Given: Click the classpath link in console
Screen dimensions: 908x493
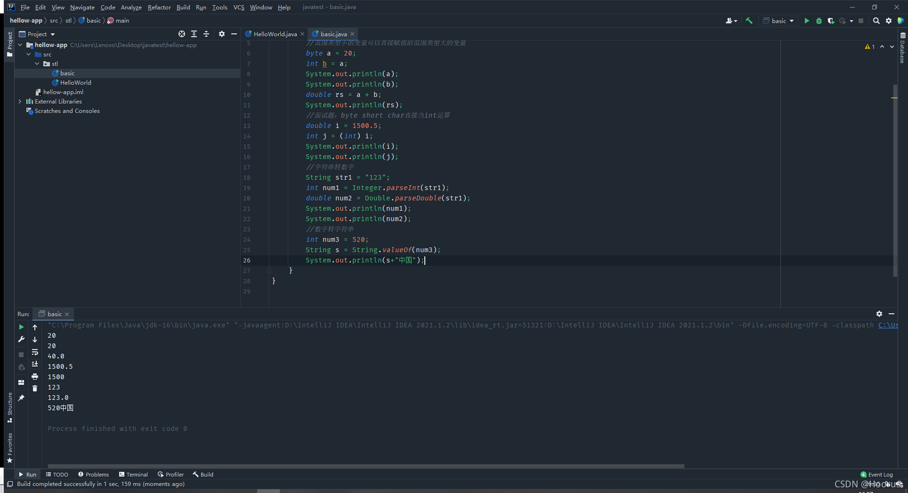Looking at the screenshot, I should 888,325.
